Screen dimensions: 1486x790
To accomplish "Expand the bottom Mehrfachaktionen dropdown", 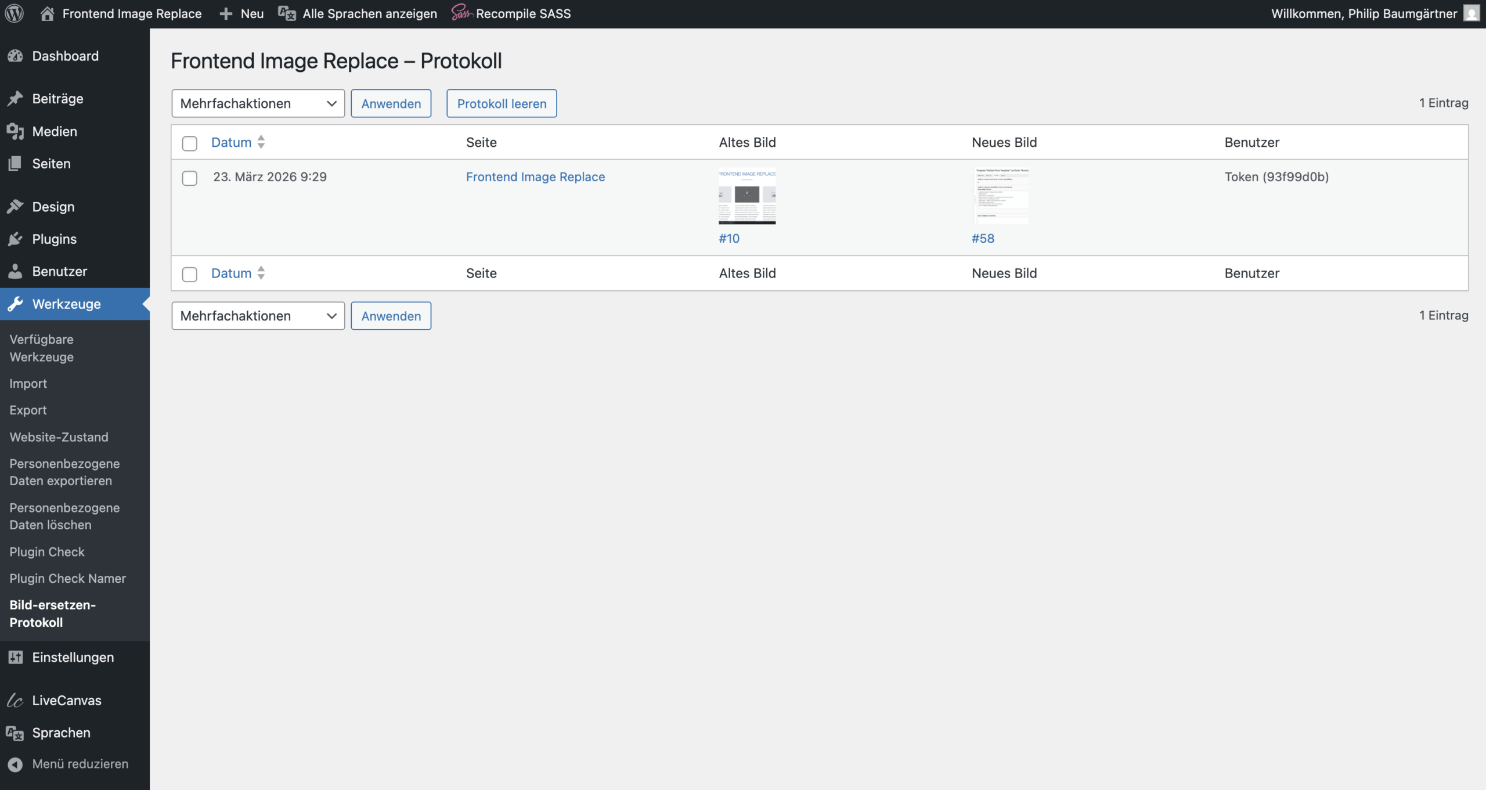I will tap(258, 316).
